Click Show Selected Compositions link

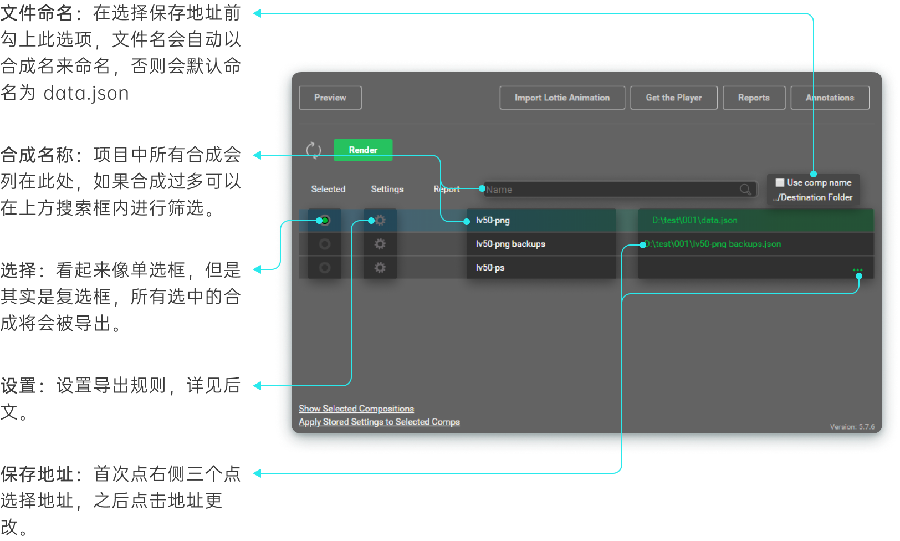click(356, 409)
